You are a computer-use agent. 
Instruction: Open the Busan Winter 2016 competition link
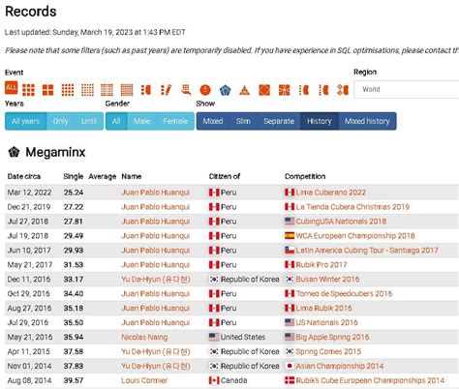coord(327,280)
